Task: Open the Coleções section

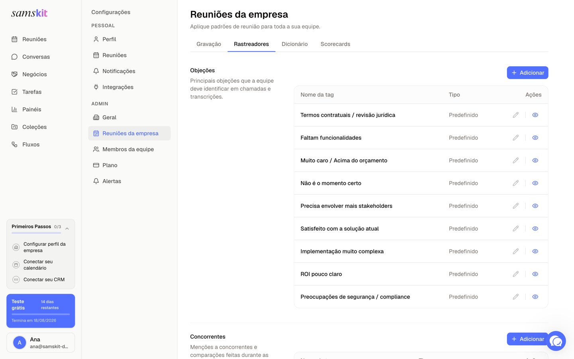Action: (41, 127)
